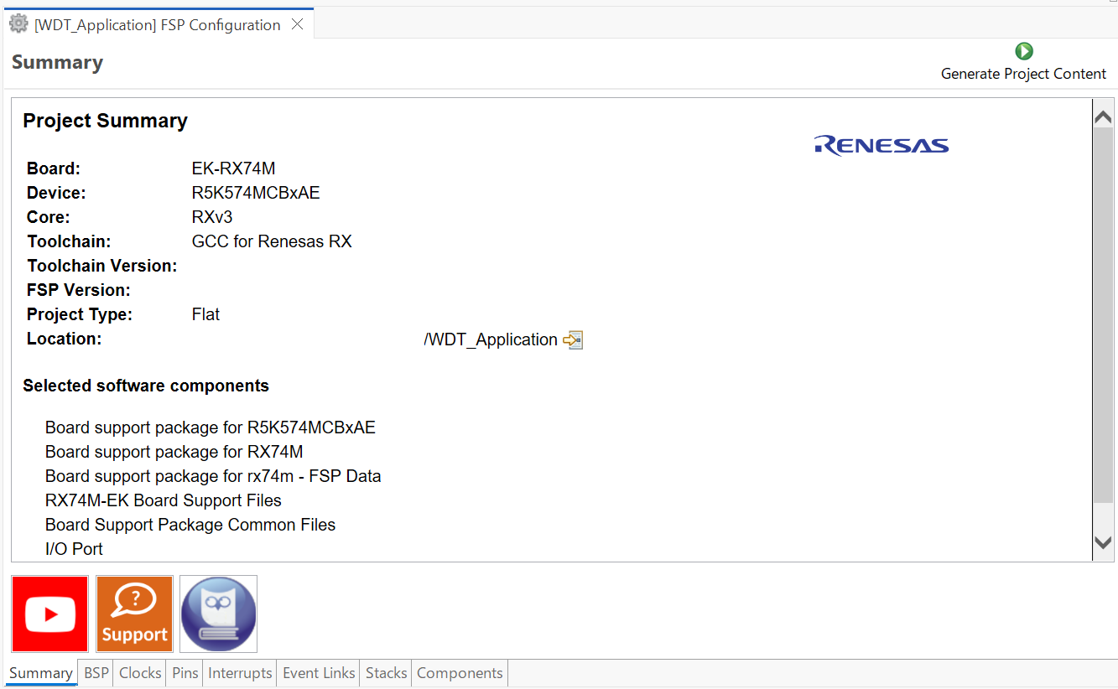This screenshot has width=1118, height=689.
Task: Open the Pins tab
Action: click(x=185, y=673)
